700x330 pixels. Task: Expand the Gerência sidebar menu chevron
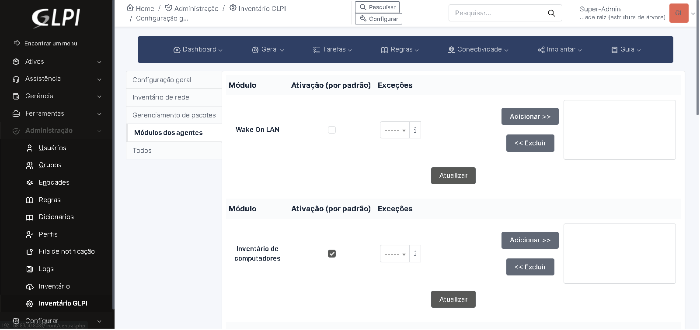pyautogui.click(x=99, y=97)
